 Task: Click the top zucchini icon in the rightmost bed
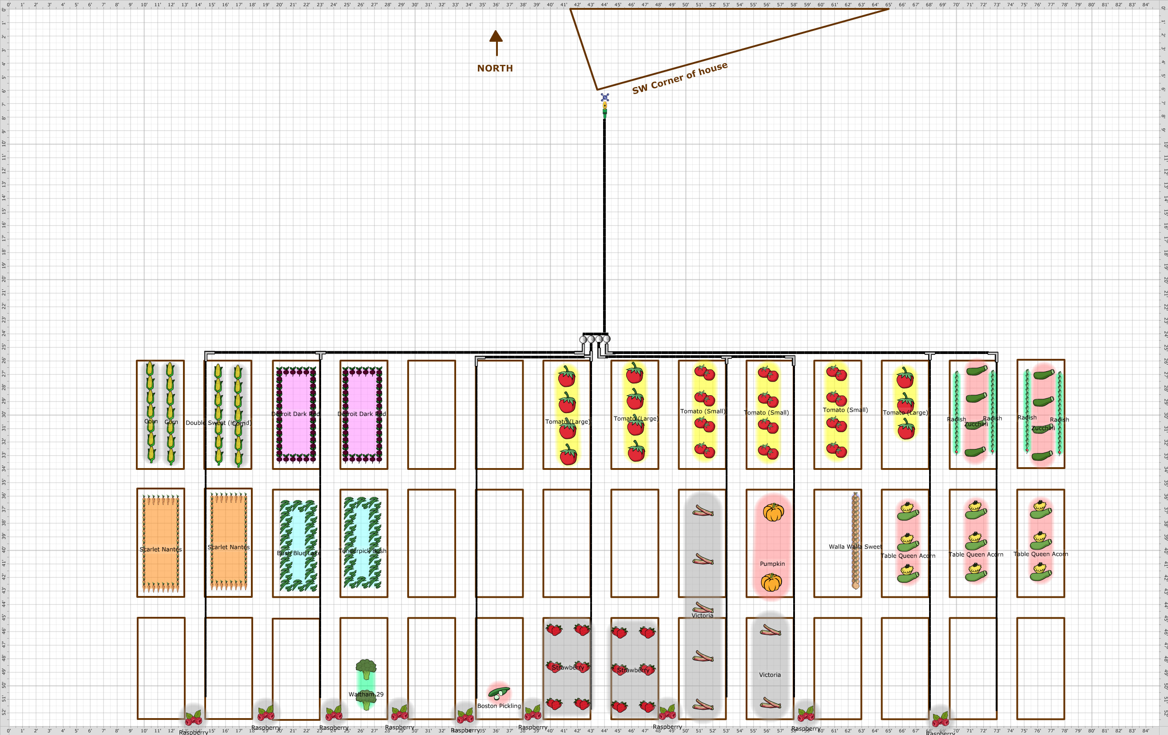[1044, 374]
